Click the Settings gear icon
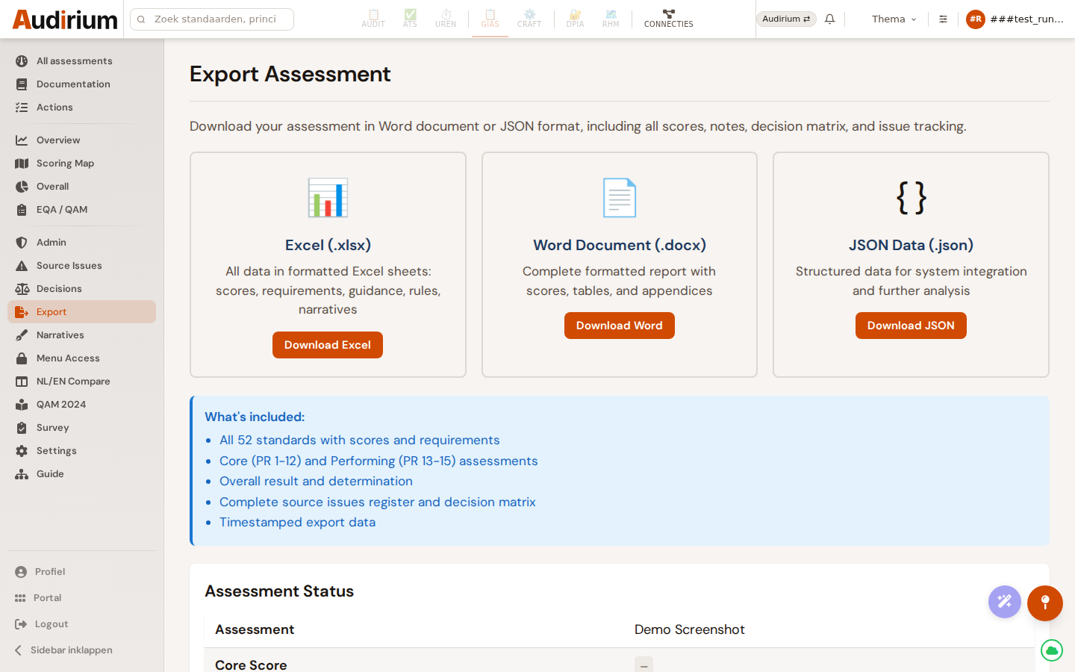This screenshot has width=1075, height=672. click(22, 451)
